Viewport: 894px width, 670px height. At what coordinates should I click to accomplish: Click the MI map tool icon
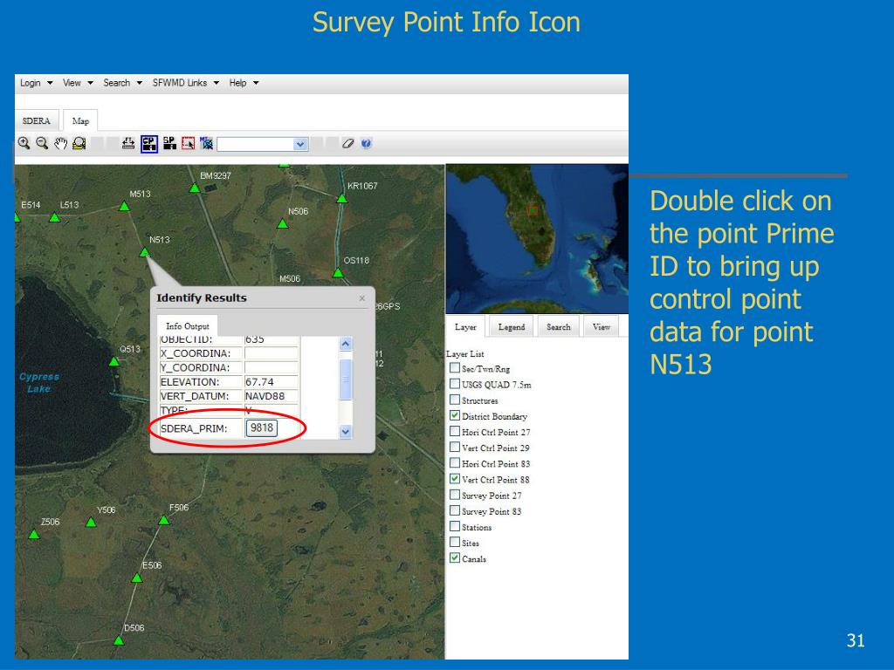206,143
